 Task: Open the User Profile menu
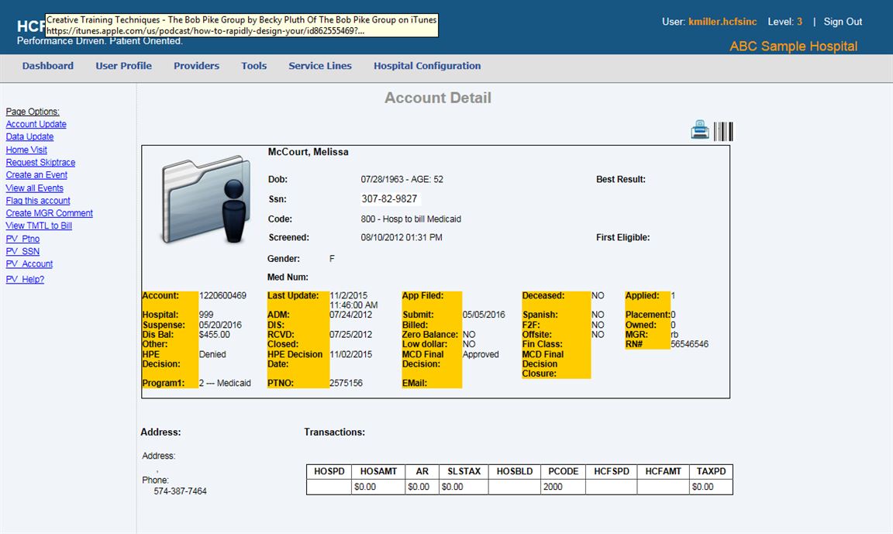[123, 66]
